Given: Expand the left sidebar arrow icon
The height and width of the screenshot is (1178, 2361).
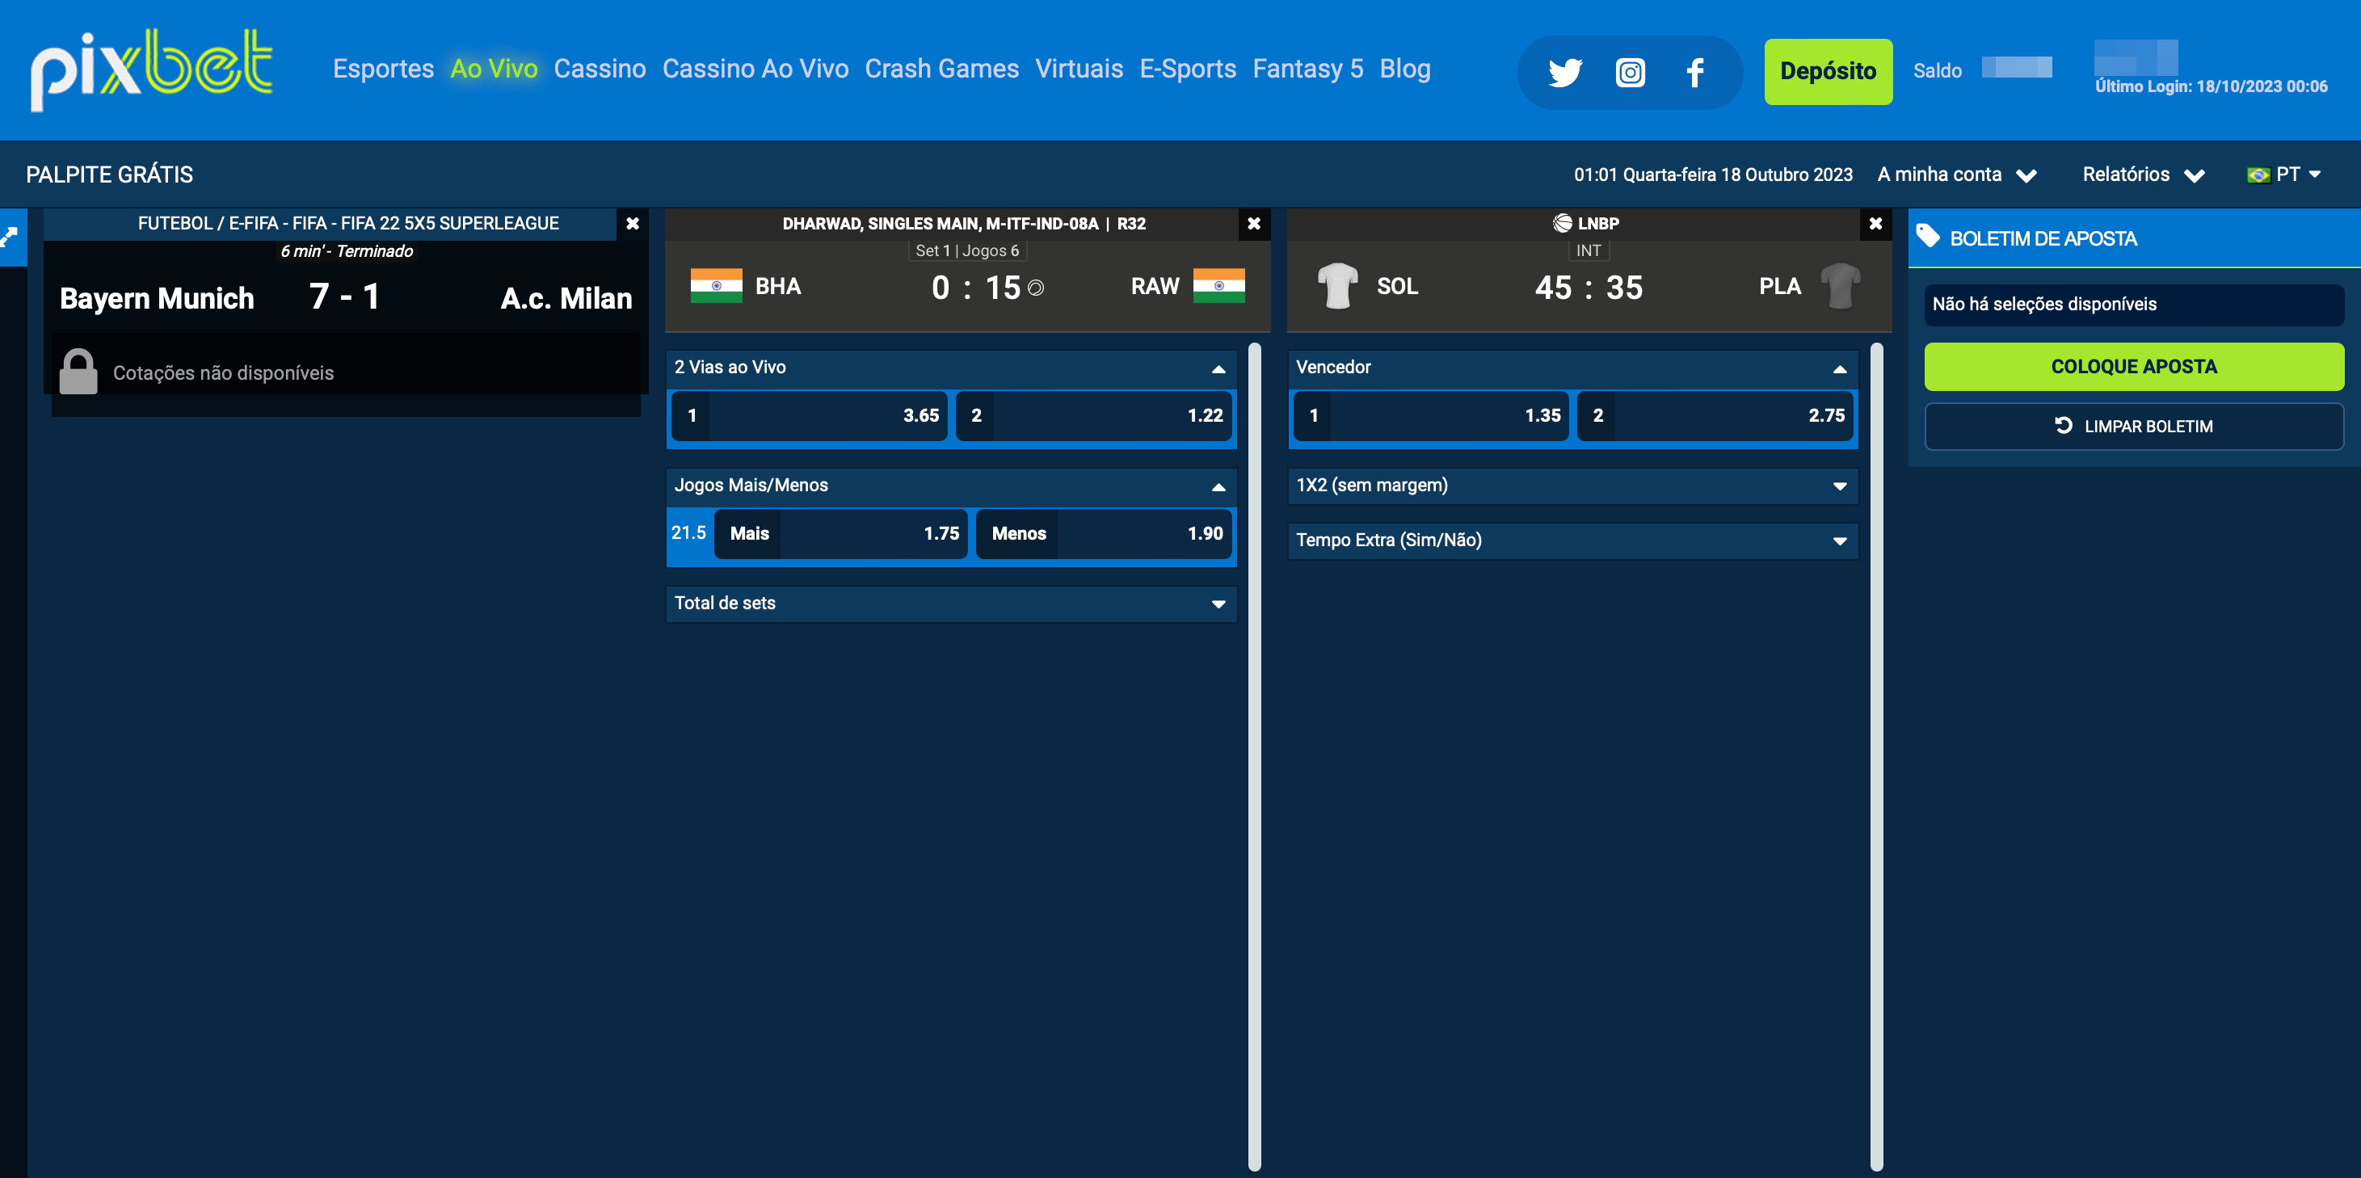Looking at the screenshot, I should [10, 237].
